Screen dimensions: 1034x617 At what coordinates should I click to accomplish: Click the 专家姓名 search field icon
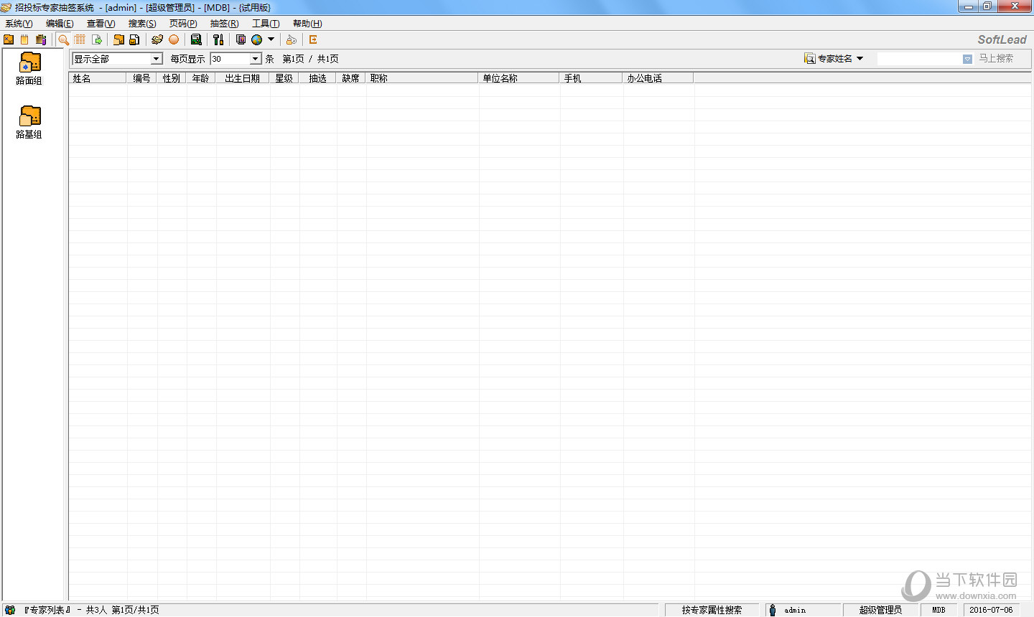[x=810, y=59]
